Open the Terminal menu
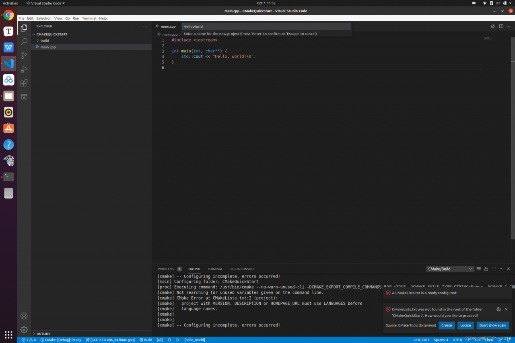The height and width of the screenshot is (343, 515). [x=89, y=18]
